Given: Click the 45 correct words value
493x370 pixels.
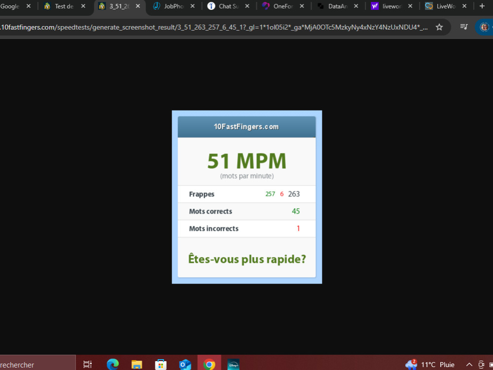Looking at the screenshot, I should [296, 211].
